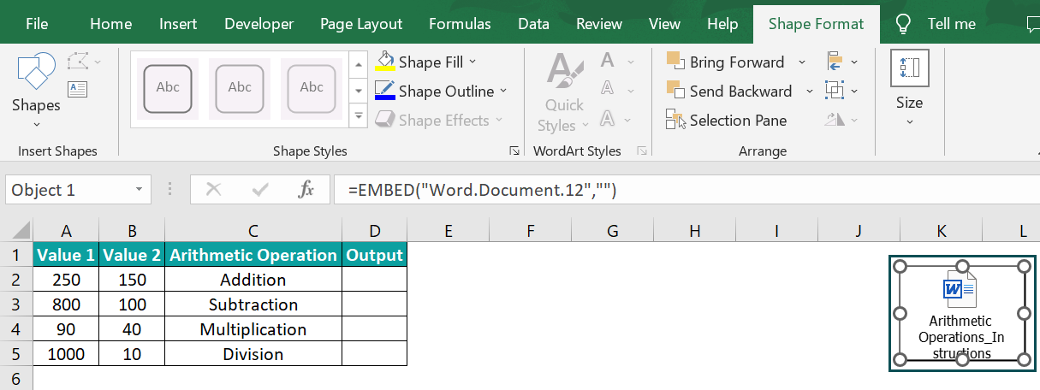Open the Send Backward dropdown arrow

click(x=811, y=92)
